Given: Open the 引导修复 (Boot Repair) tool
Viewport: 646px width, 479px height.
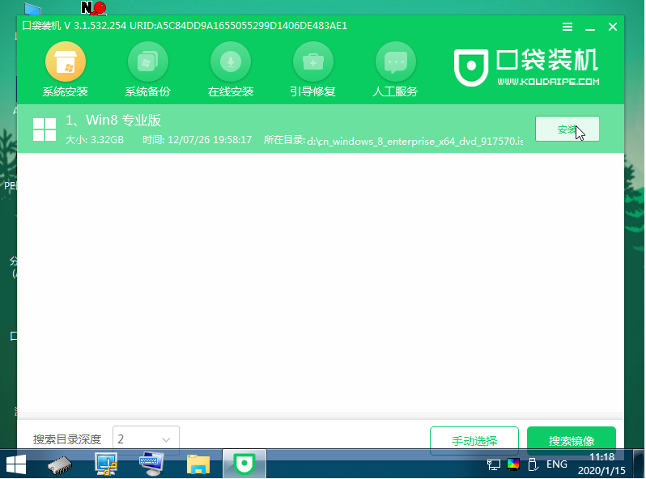Looking at the screenshot, I should point(312,70).
